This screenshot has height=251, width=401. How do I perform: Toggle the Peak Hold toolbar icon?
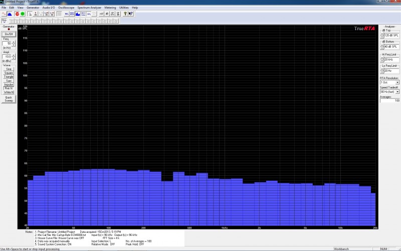[72, 14]
